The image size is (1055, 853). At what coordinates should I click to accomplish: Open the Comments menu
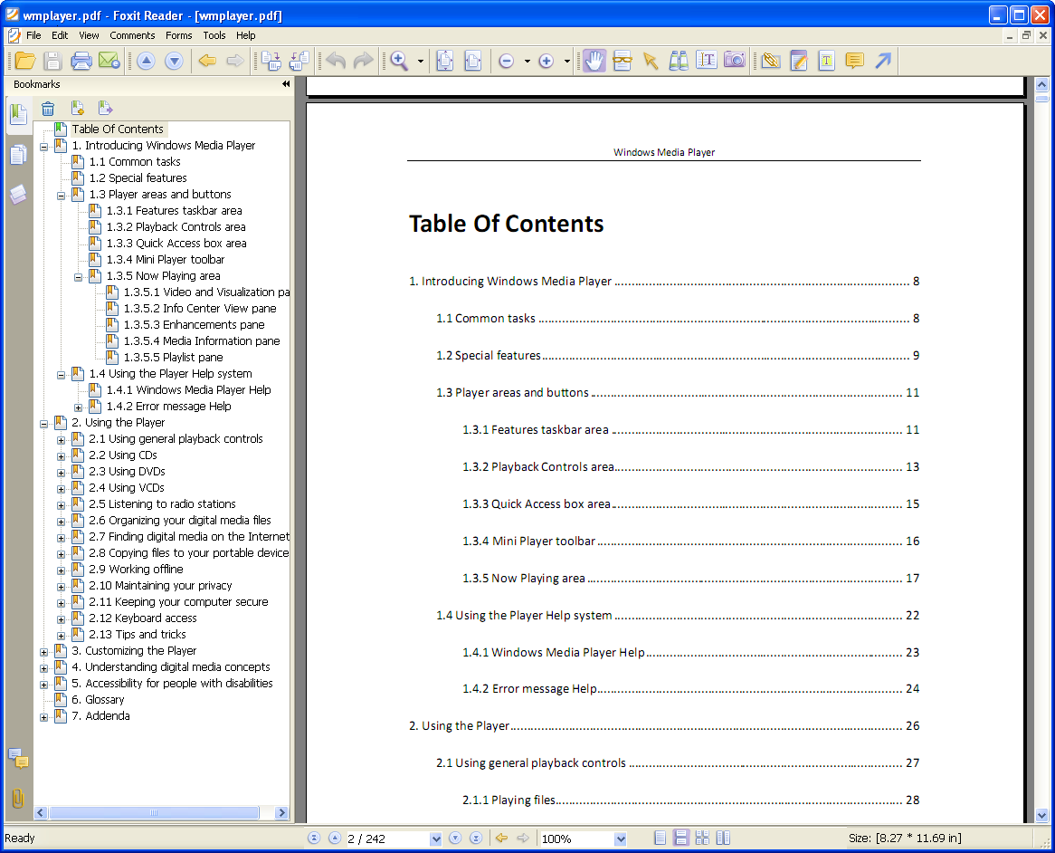132,35
